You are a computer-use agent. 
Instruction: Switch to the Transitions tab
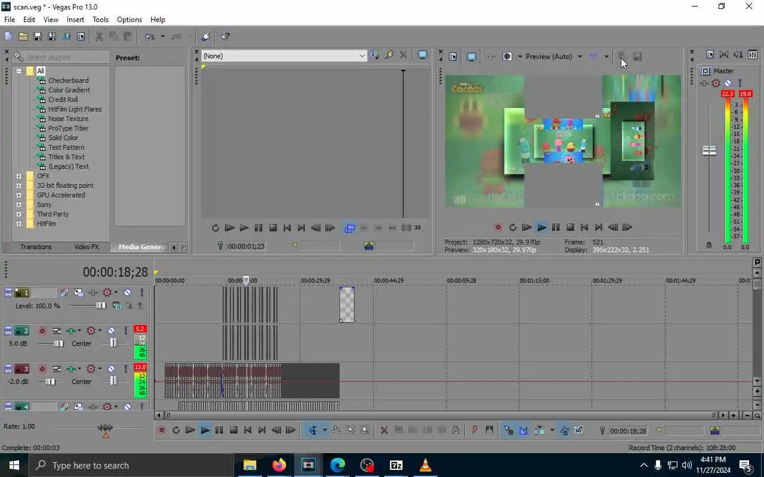click(36, 247)
